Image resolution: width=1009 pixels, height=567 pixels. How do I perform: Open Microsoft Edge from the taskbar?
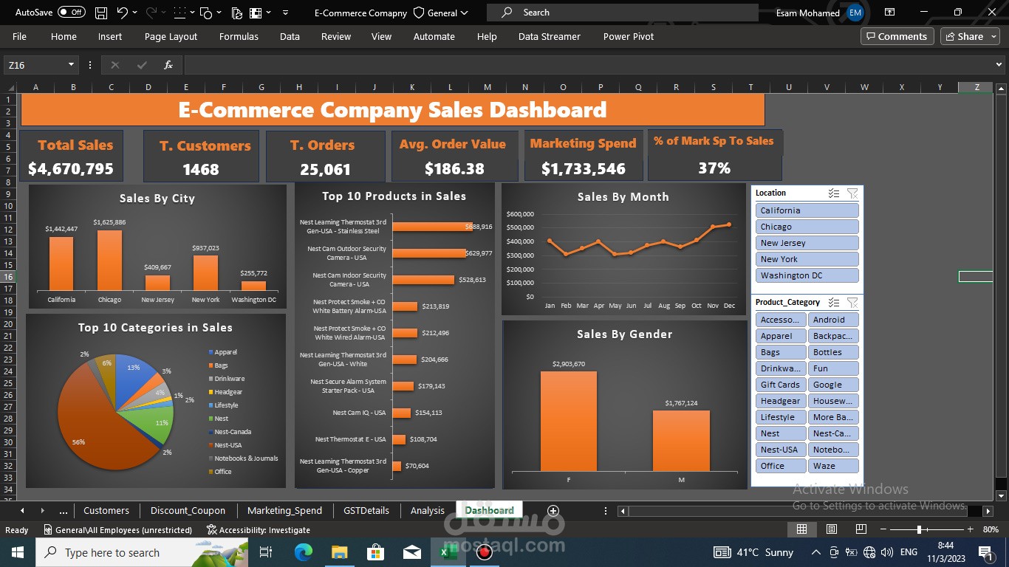(304, 552)
